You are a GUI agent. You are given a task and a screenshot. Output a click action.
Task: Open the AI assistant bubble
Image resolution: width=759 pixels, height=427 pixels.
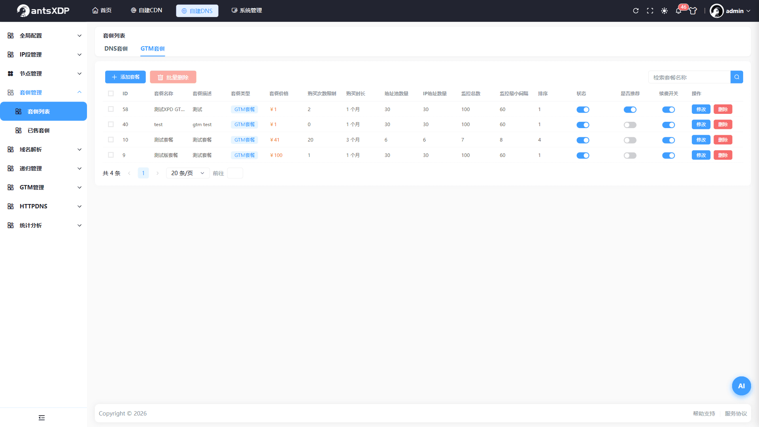click(x=741, y=386)
